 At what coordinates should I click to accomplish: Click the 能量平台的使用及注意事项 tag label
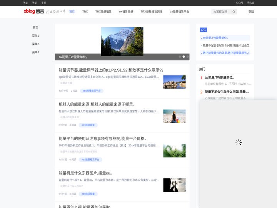point(79,152)
